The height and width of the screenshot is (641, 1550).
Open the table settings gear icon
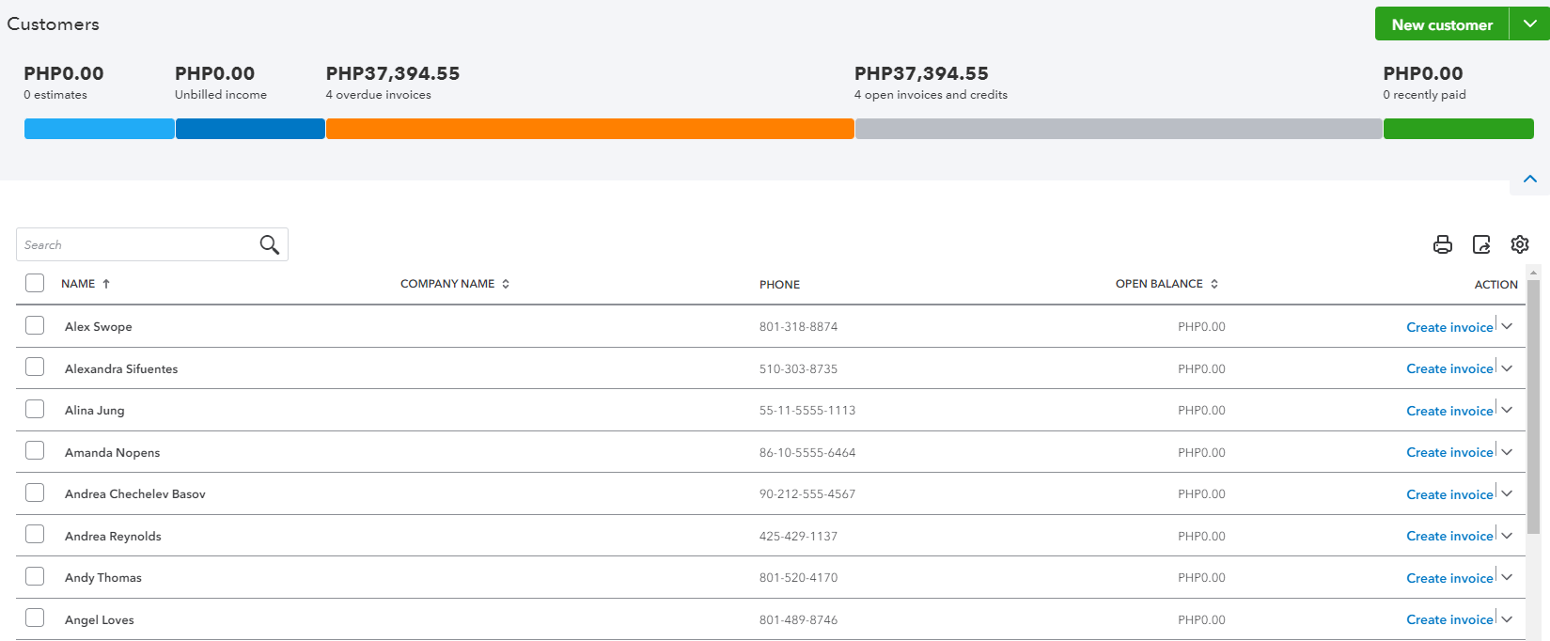pyautogui.click(x=1520, y=244)
